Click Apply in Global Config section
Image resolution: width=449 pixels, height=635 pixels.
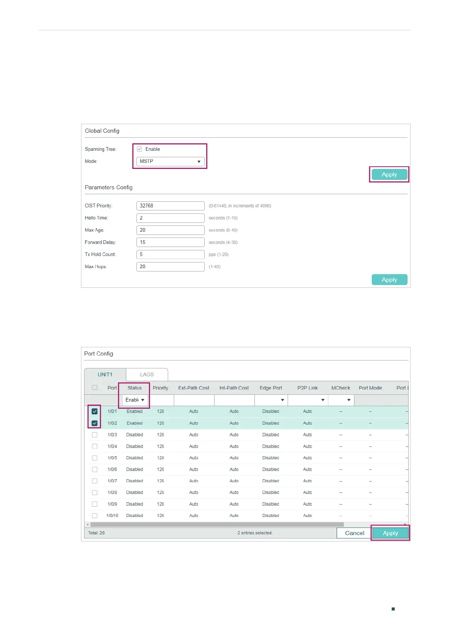pos(389,175)
